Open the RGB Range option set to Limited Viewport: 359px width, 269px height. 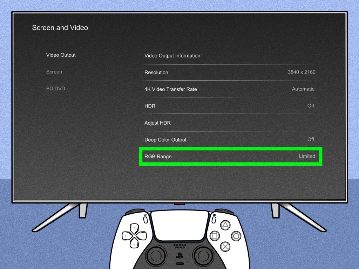tap(230, 156)
